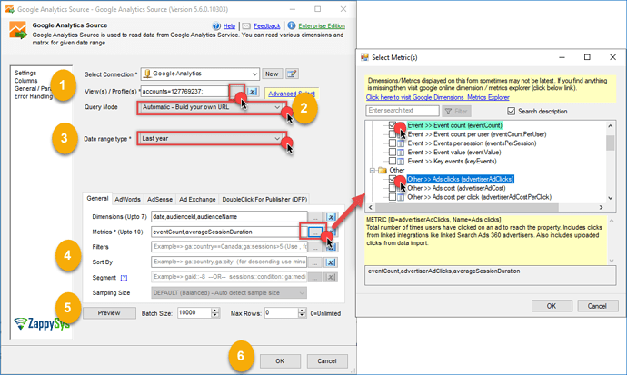Clear Segment field with X icon

(x=331, y=277)
